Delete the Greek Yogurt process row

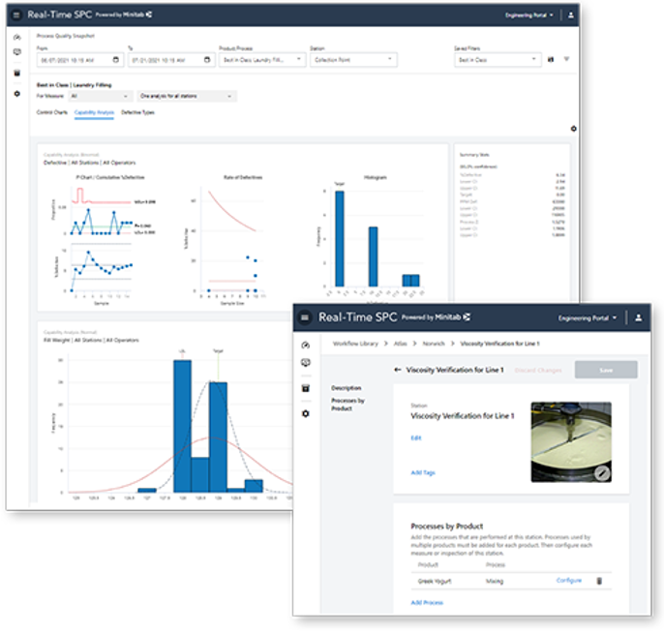599,581
